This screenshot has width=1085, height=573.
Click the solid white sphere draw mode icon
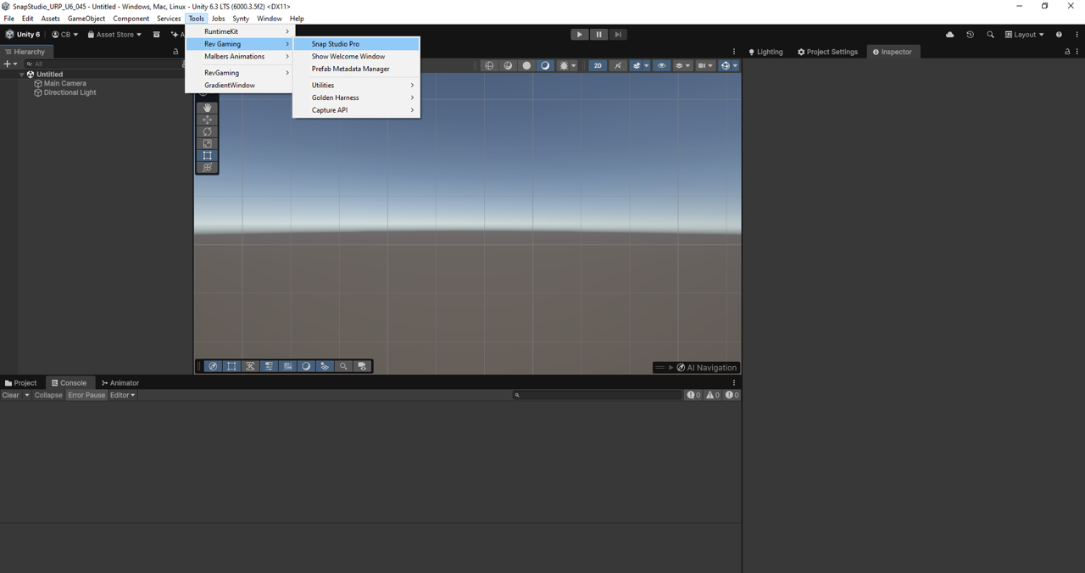pos(526,65)
